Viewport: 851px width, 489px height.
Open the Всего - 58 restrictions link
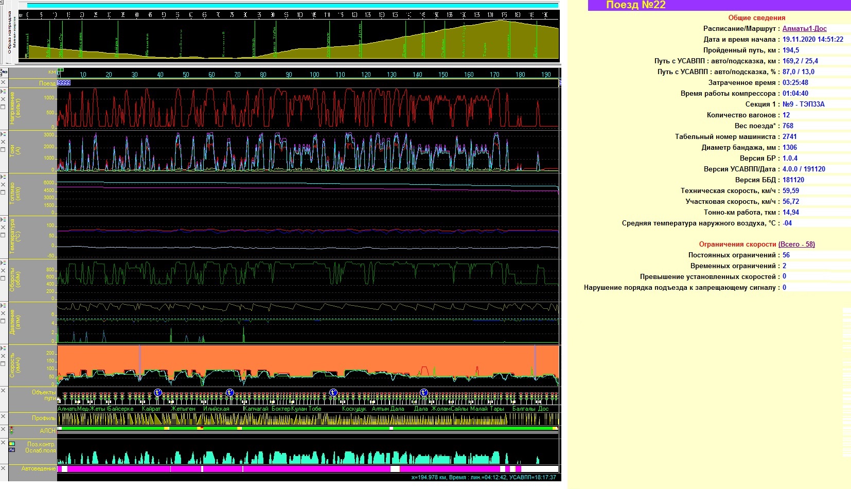(796, 244)
